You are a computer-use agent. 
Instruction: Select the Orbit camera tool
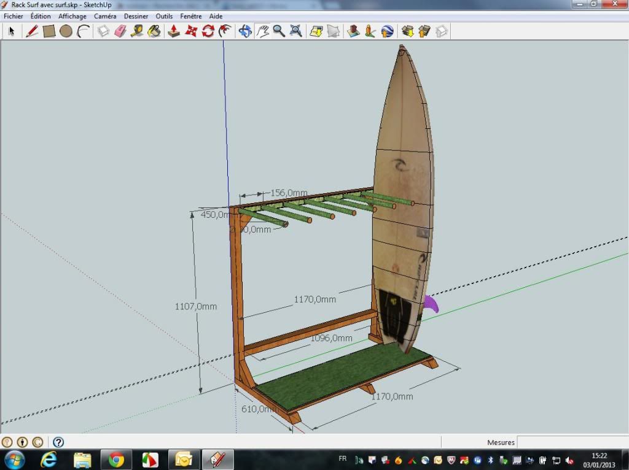[x=245, y=31]
